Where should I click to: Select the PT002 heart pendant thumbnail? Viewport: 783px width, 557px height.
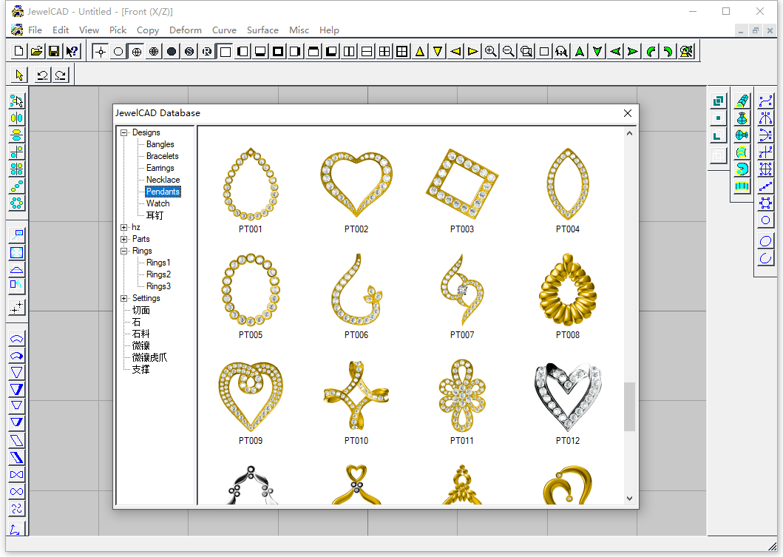[x=356, y=185]
